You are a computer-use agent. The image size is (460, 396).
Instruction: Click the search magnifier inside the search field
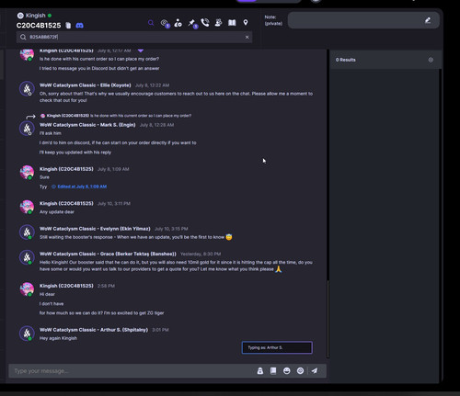tap(23, 37)
